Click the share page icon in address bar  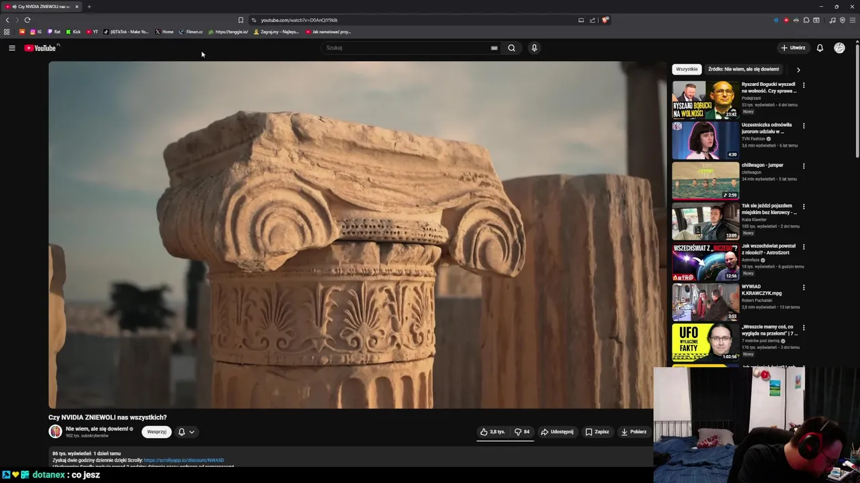point(593,20)
